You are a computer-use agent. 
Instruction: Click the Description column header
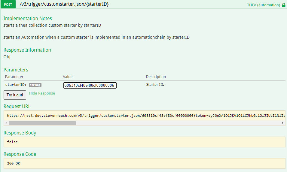[156, 77]
